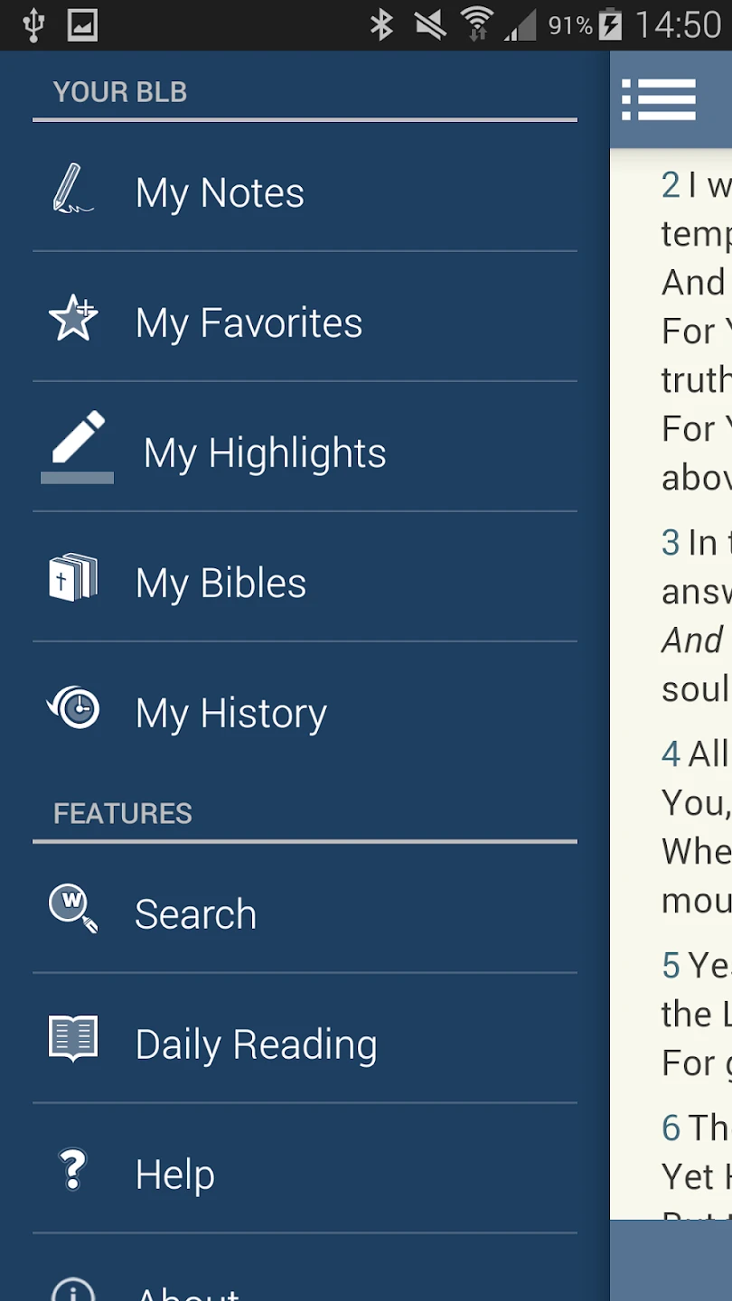This screenshot has width=732, height=1301.
Task: Tap the battery indicator in status bar
Action: coord(611,24)
